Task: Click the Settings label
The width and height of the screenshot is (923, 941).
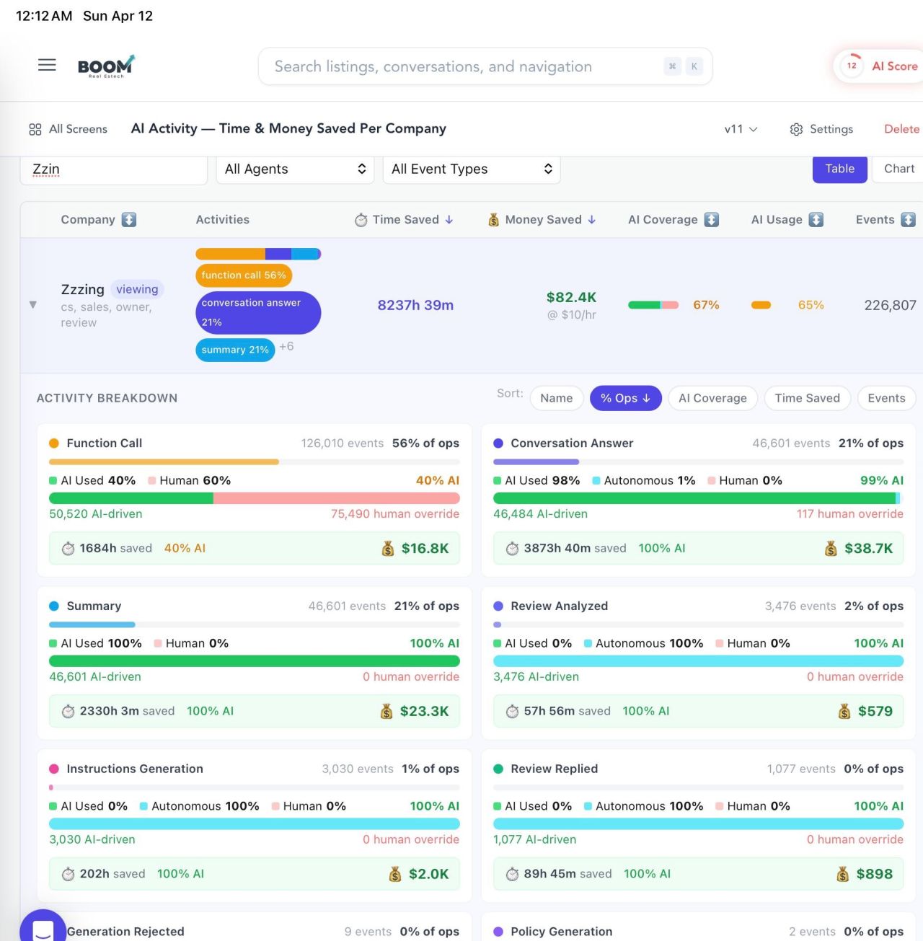Action: click(x=831, y=129)
